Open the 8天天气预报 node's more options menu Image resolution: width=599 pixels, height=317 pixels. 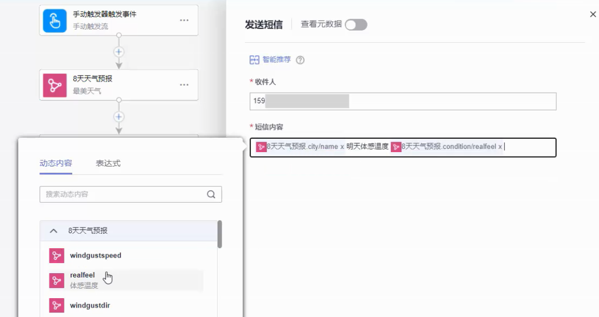184,85
